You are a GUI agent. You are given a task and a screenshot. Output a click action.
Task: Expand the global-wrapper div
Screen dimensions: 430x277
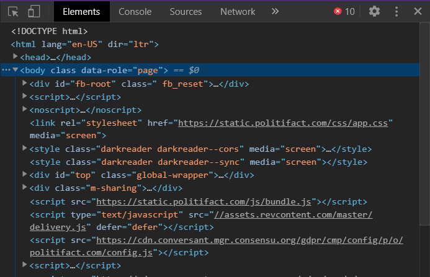[x=24, y=174]
